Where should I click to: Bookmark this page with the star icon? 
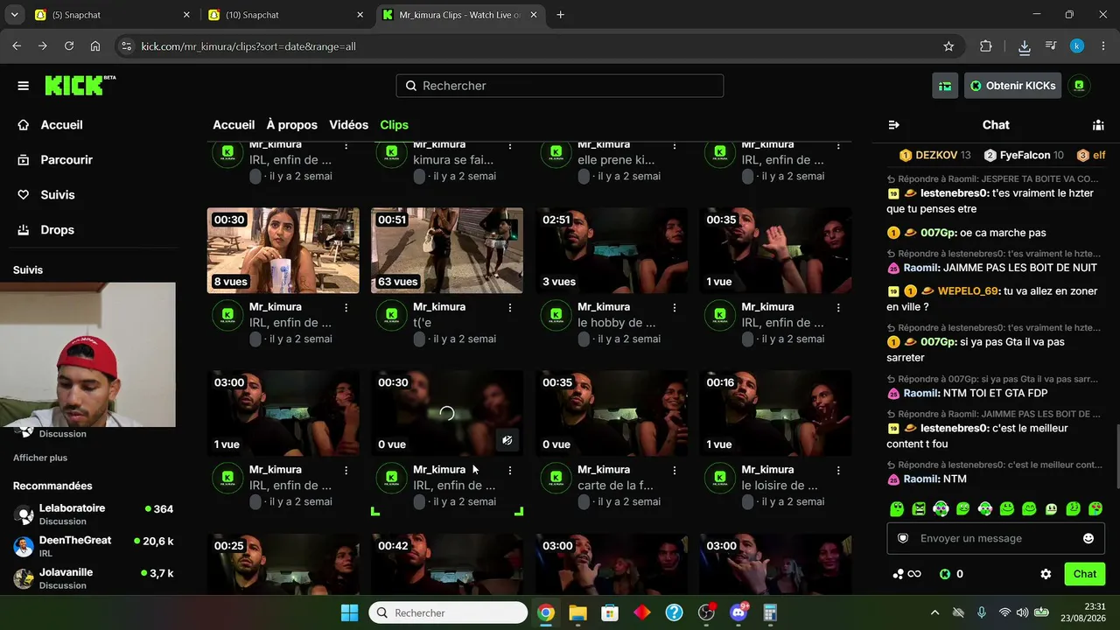tap(948, 46)
